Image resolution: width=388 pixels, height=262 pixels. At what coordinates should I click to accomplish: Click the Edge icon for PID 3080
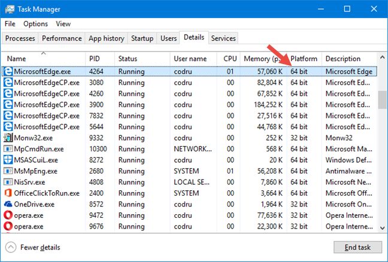tap(8, 83)
